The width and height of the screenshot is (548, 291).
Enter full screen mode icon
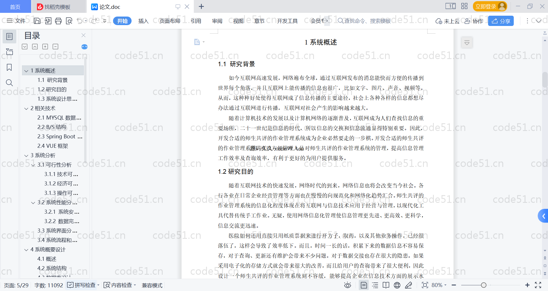(x=538, y=285)
